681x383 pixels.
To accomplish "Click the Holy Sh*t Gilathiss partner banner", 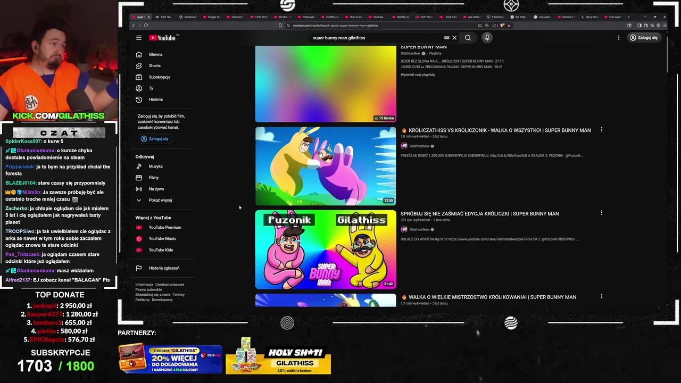I will 278,355.
